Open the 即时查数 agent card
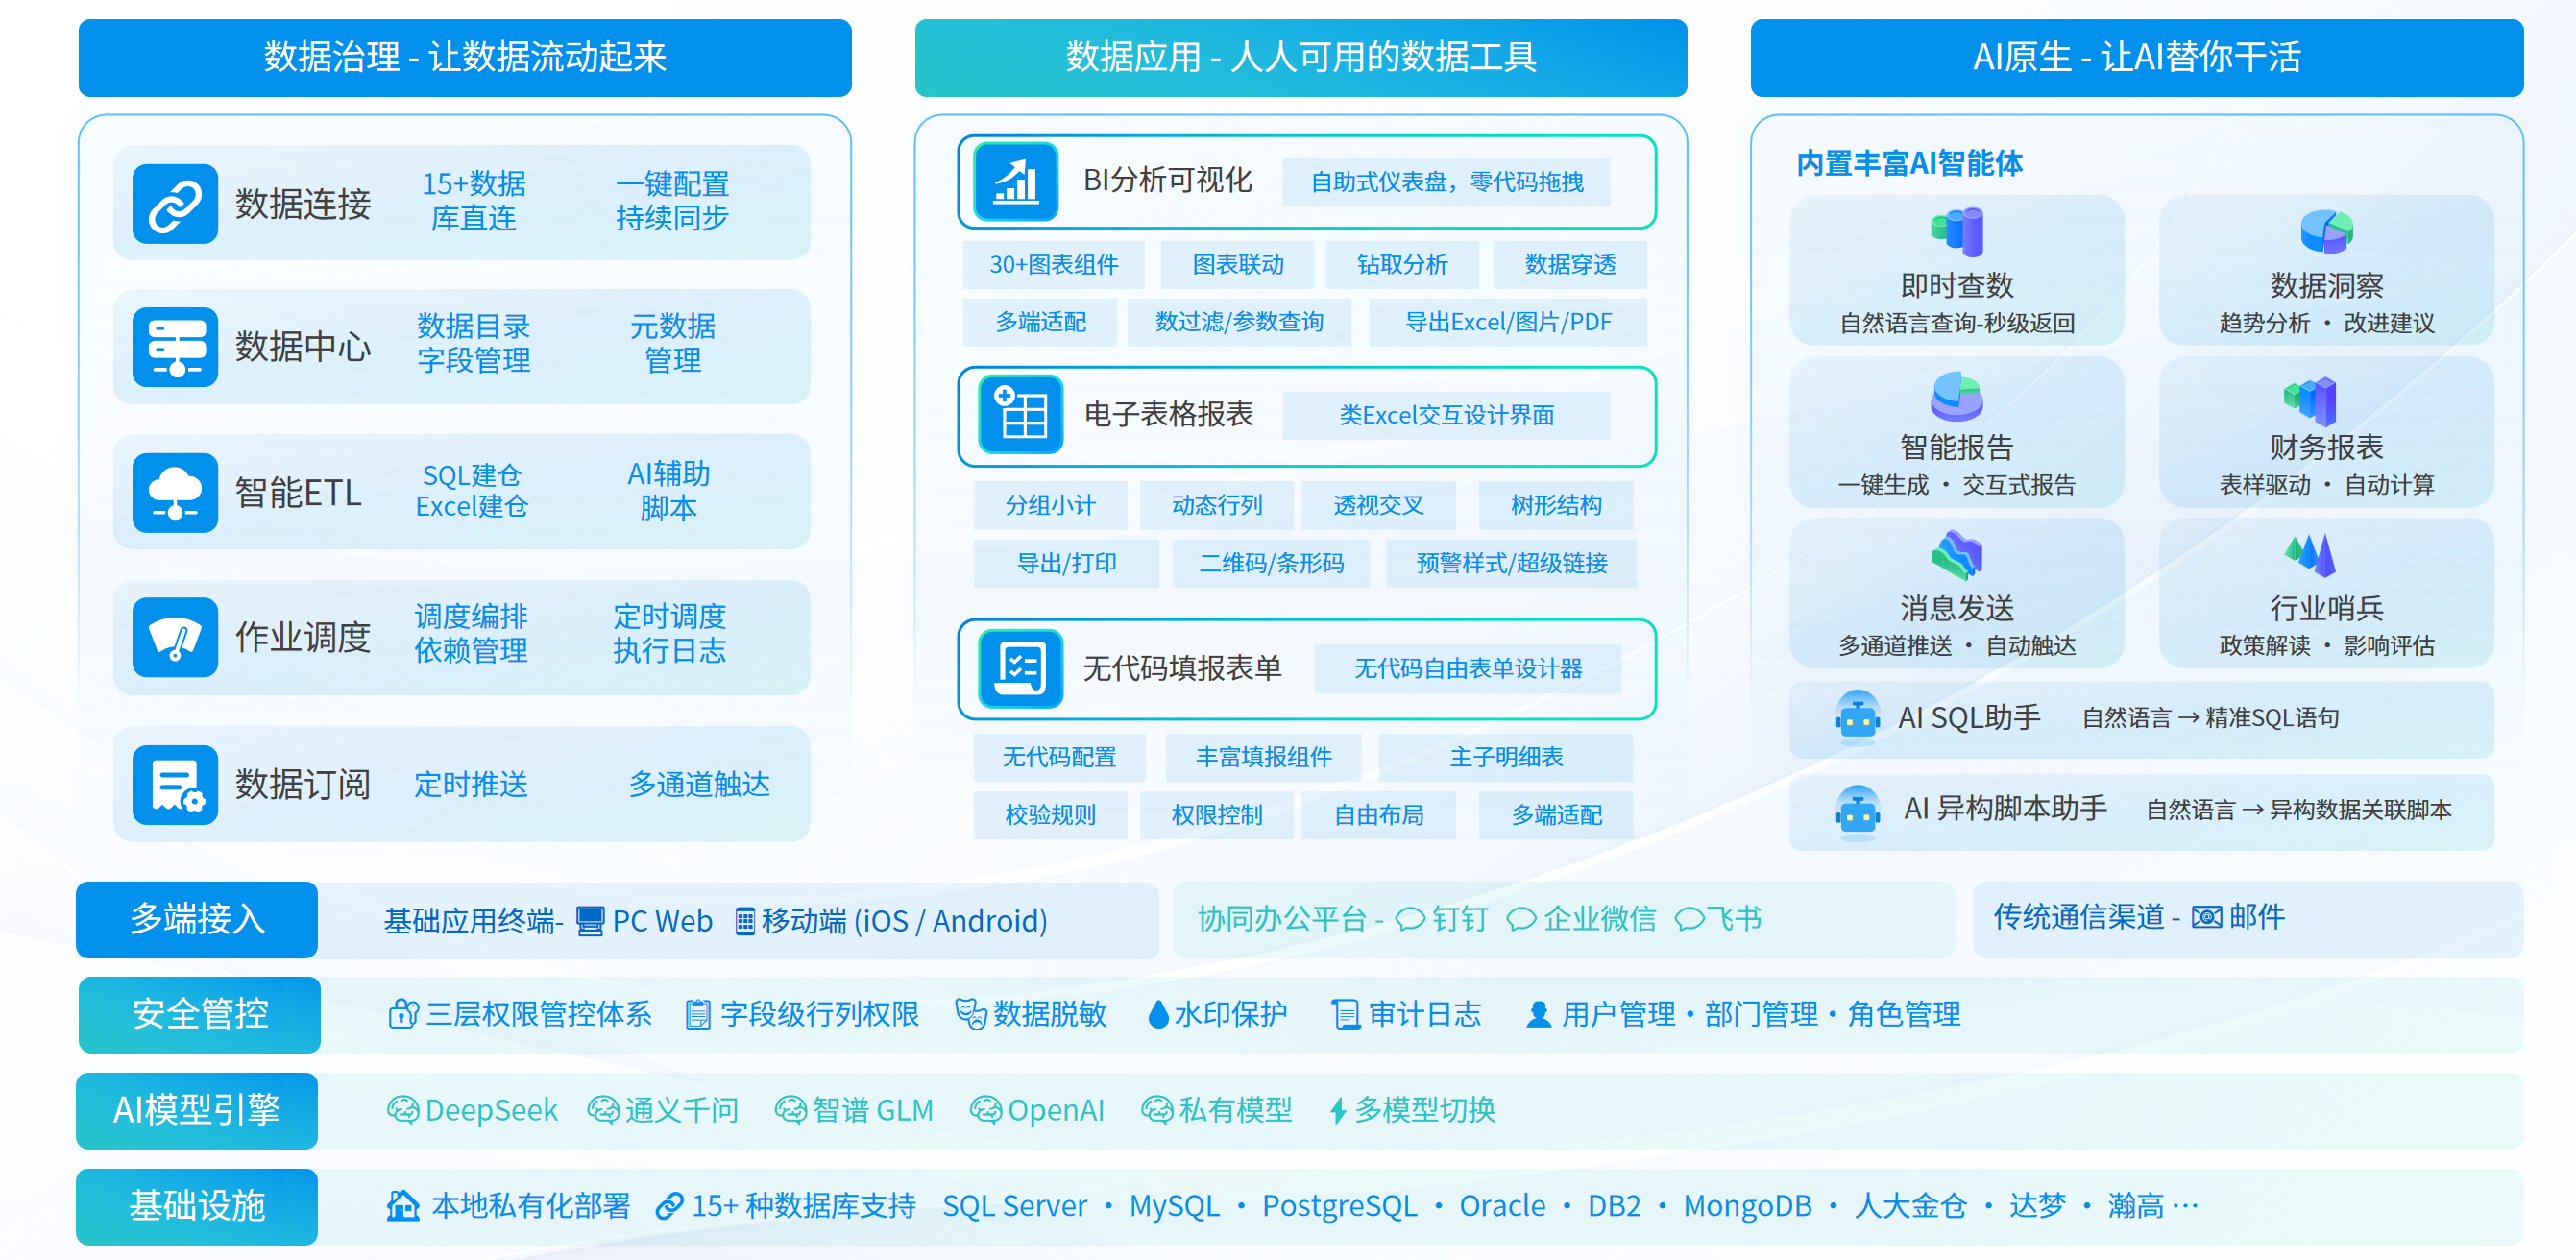 tap(1956, 270)
